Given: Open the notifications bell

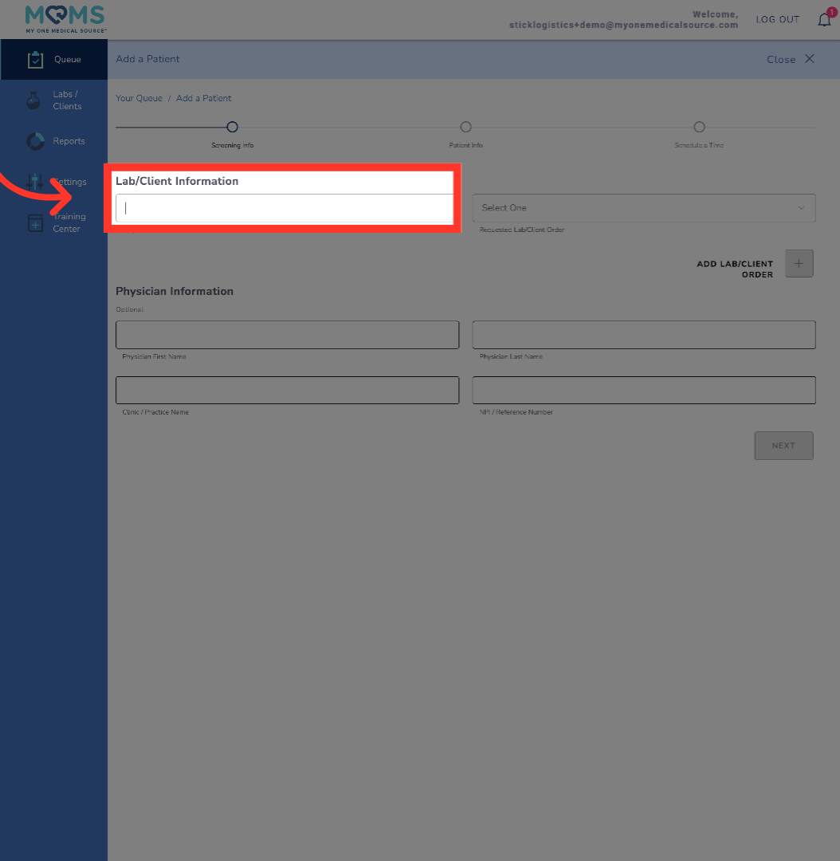Looking at the screenshot, I should click(824, 20).
